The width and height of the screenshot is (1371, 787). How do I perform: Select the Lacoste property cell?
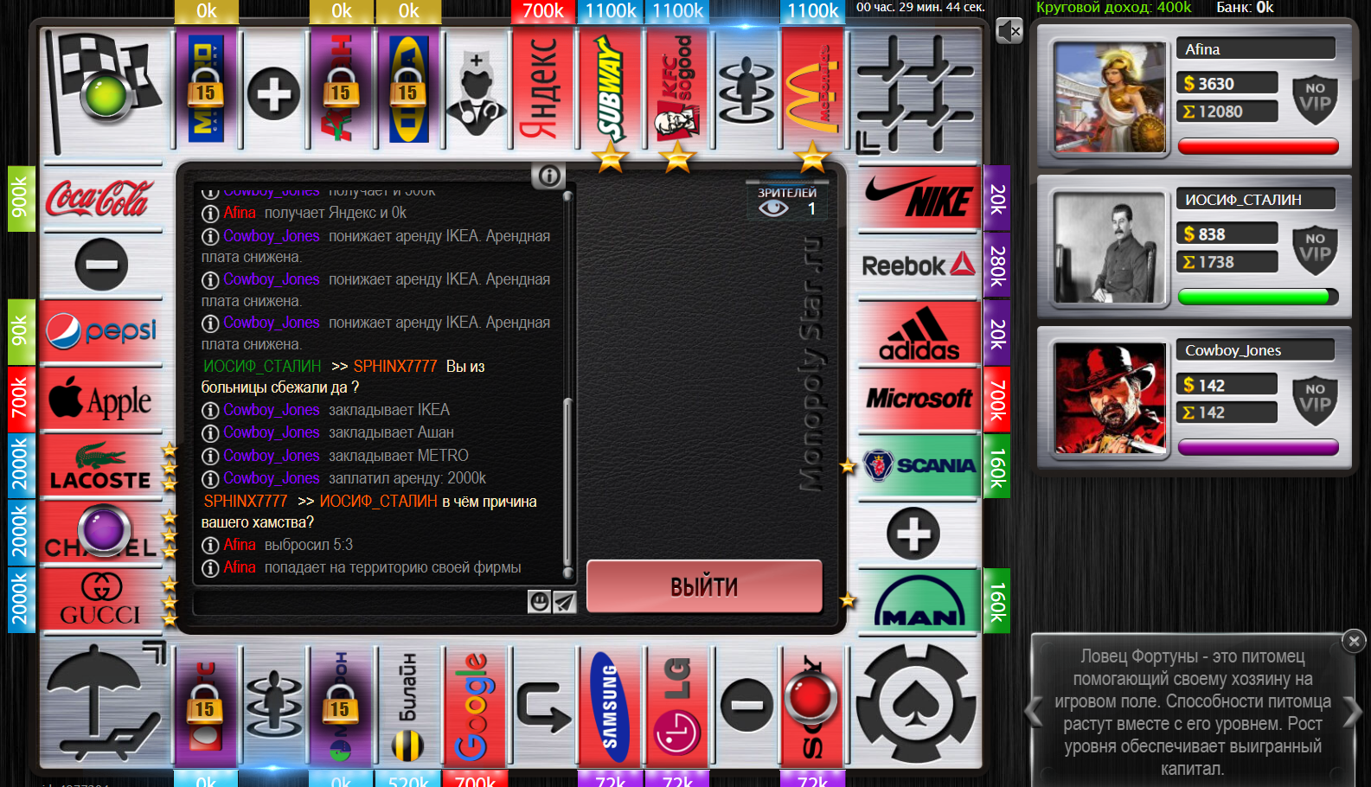[100, 466]
